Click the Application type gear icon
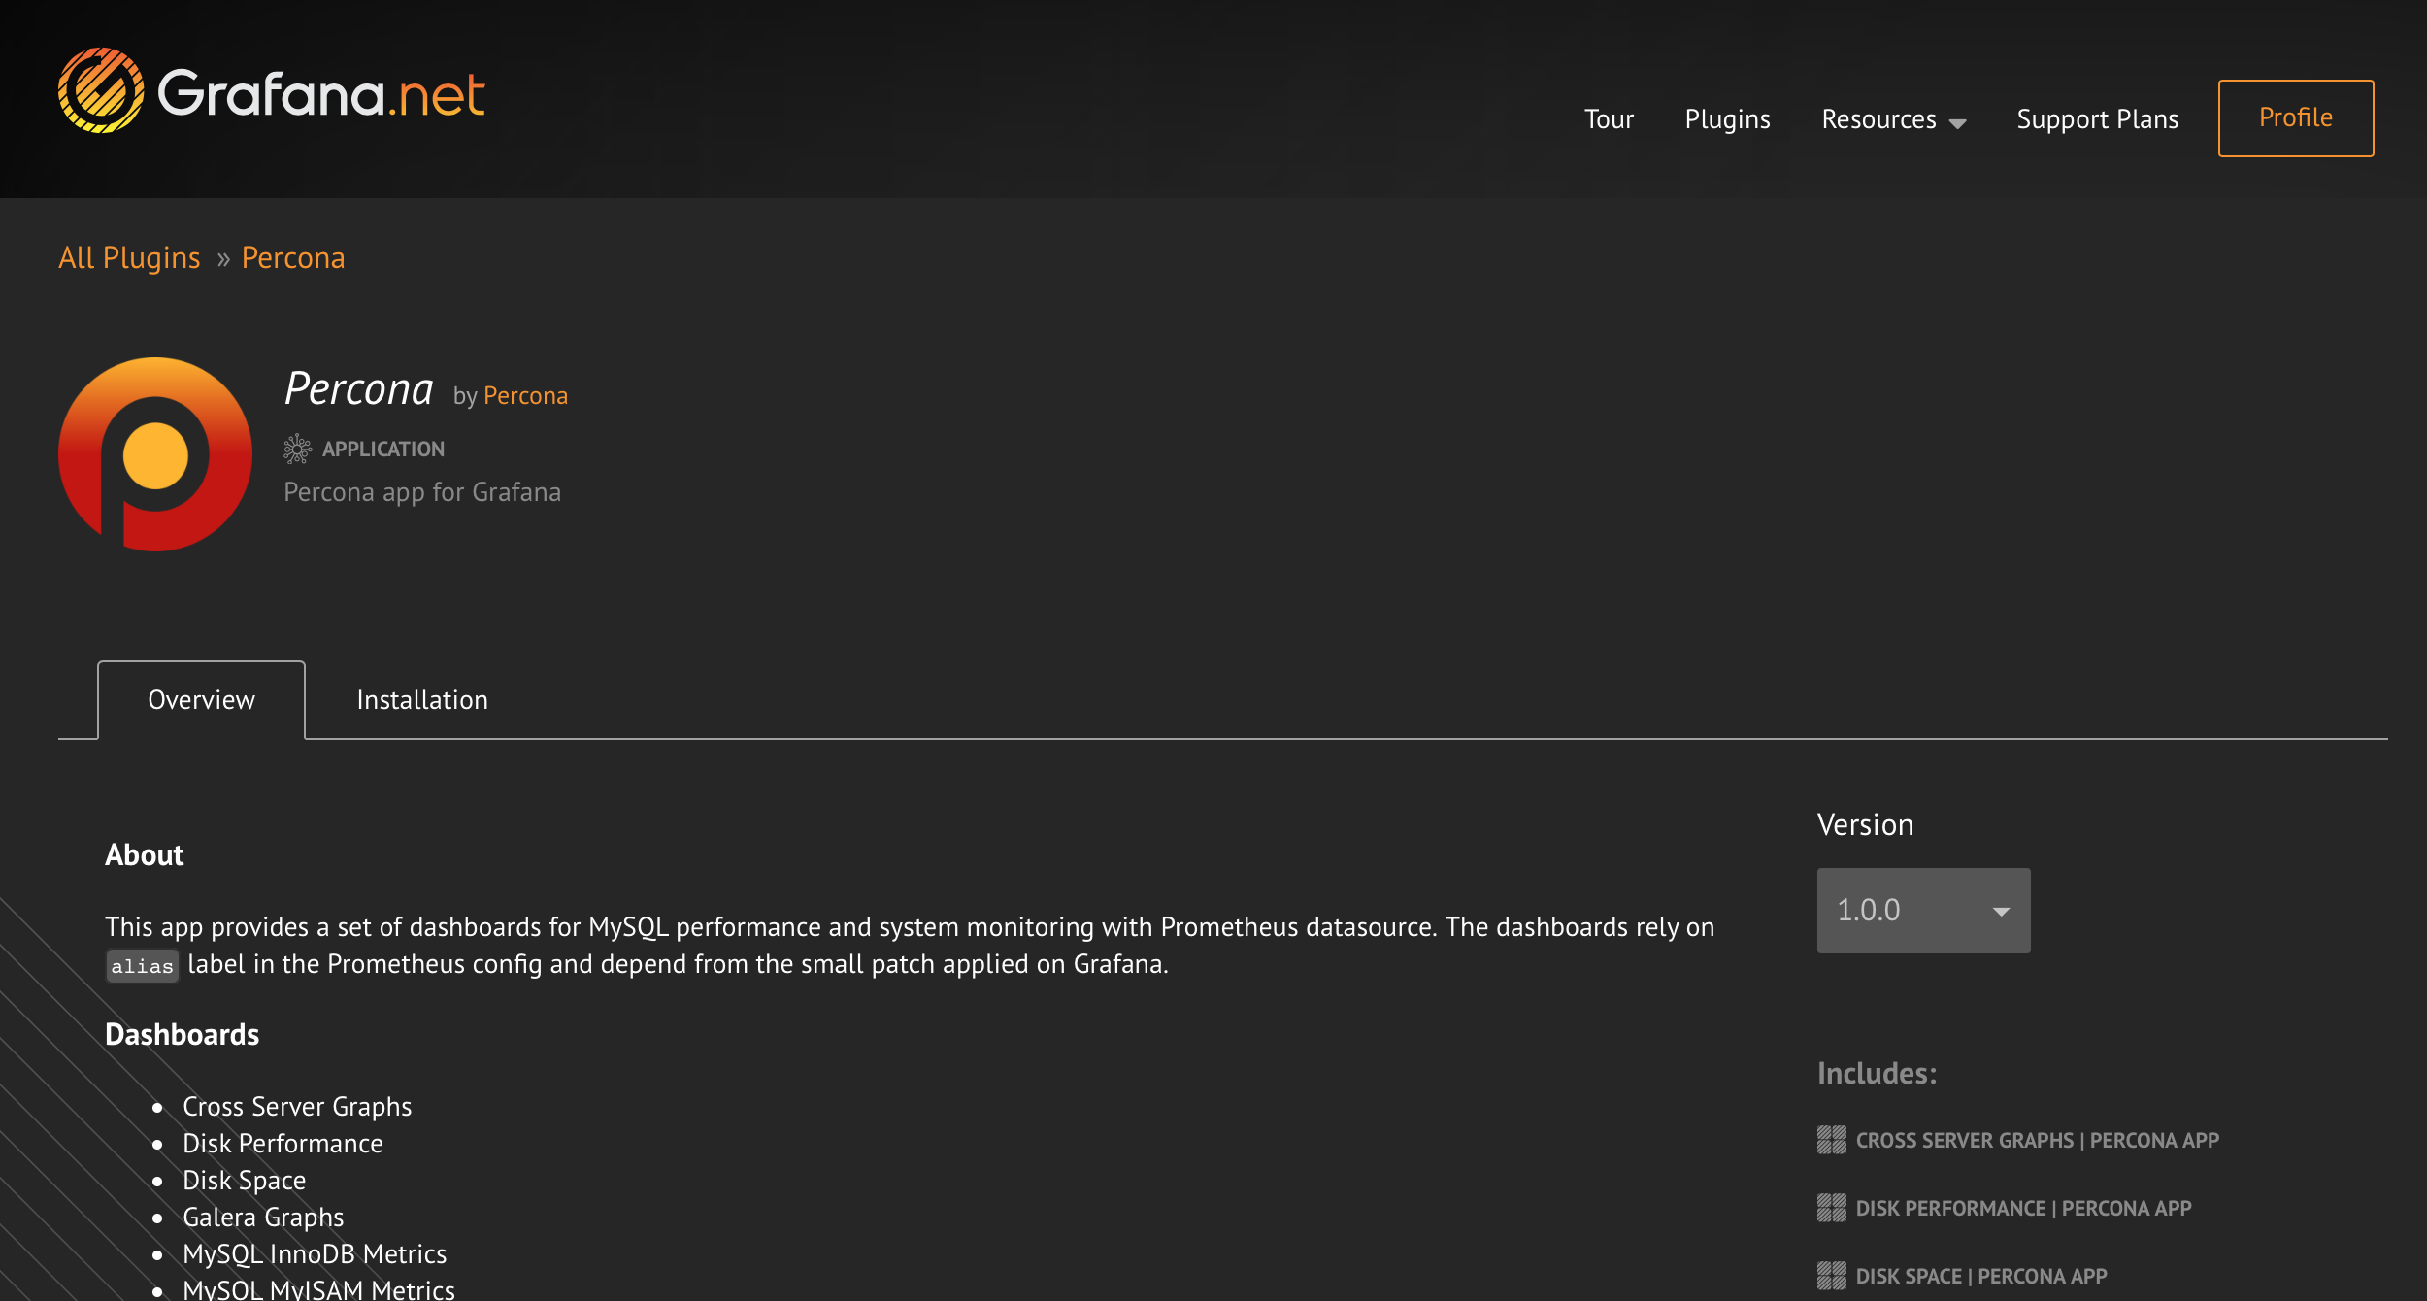 pos(297,449)
